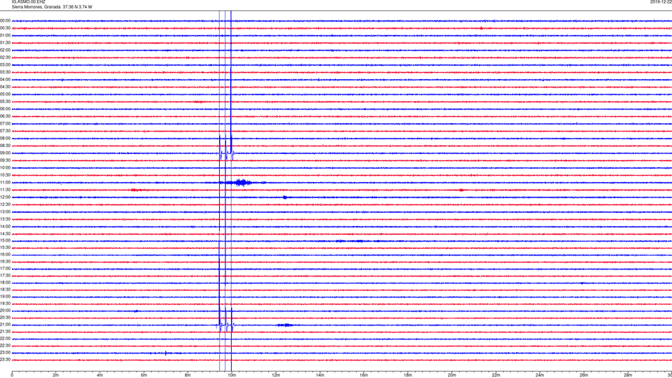Select the 02:30 trace time label
The width and height of the screenshot is (672, 378).
(5, 57)
